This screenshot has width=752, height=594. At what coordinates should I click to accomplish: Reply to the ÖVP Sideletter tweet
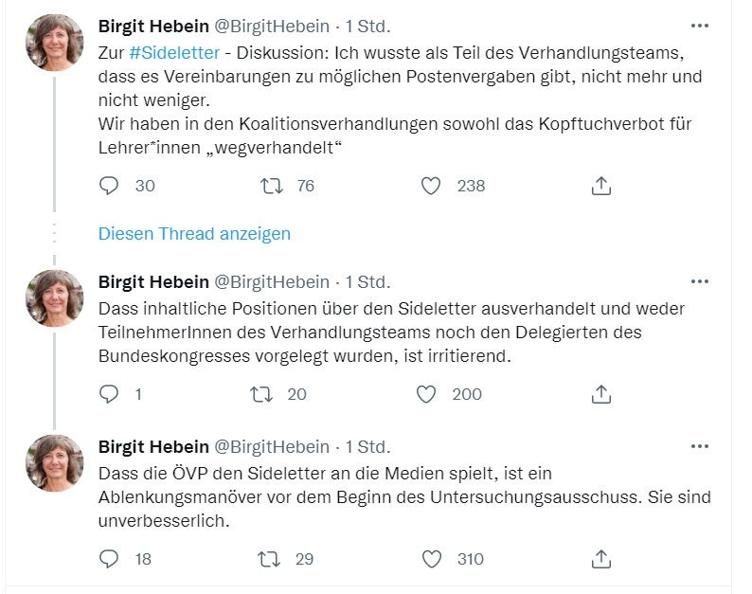(110, 559)
